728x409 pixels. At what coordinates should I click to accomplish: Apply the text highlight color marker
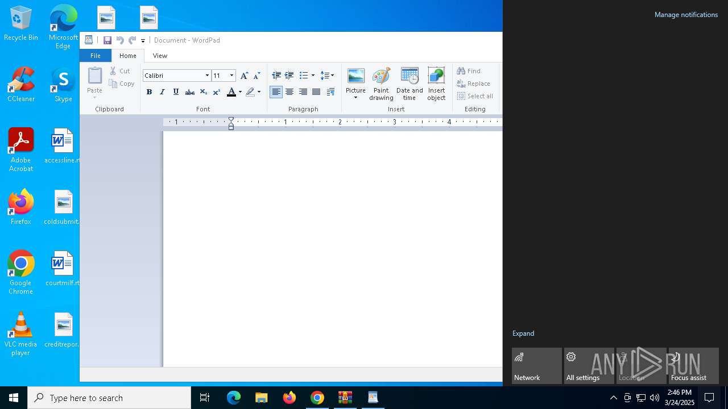(250, 92)
